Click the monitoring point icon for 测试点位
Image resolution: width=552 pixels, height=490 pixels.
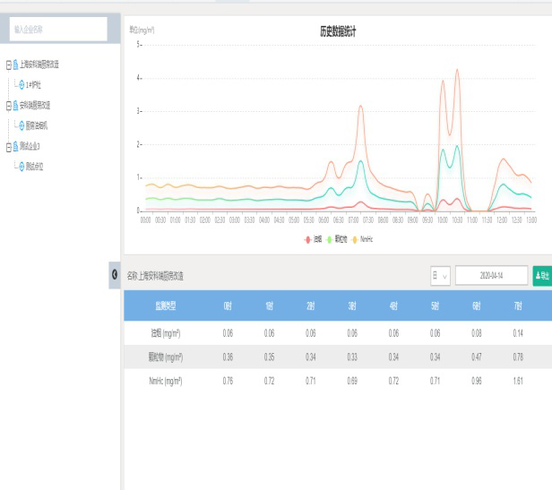22,167
